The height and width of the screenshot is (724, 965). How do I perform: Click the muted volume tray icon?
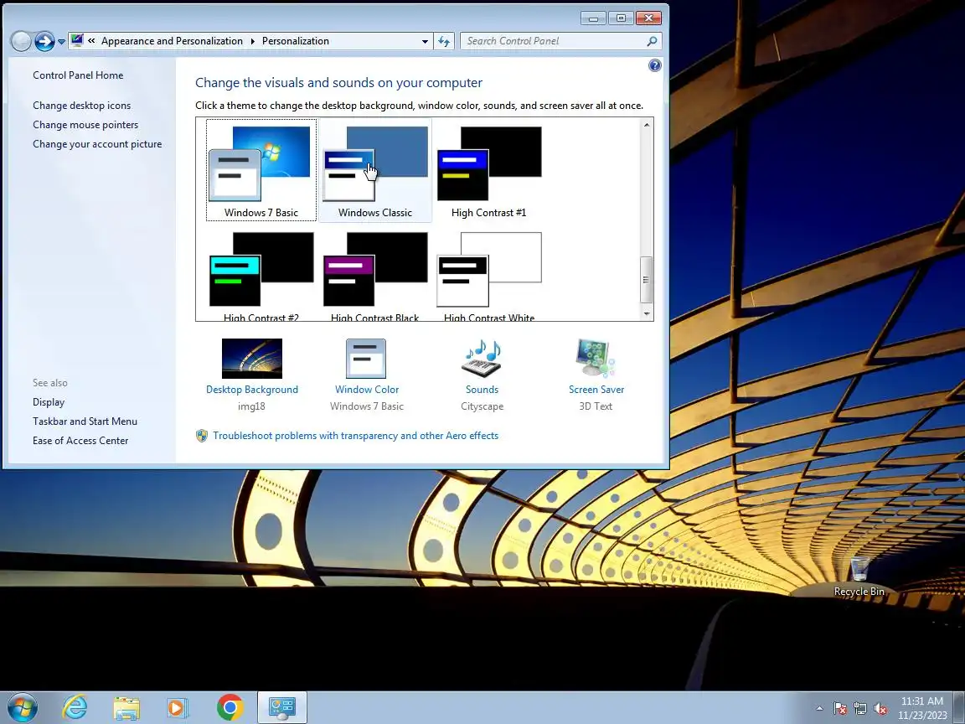(880, 709)
